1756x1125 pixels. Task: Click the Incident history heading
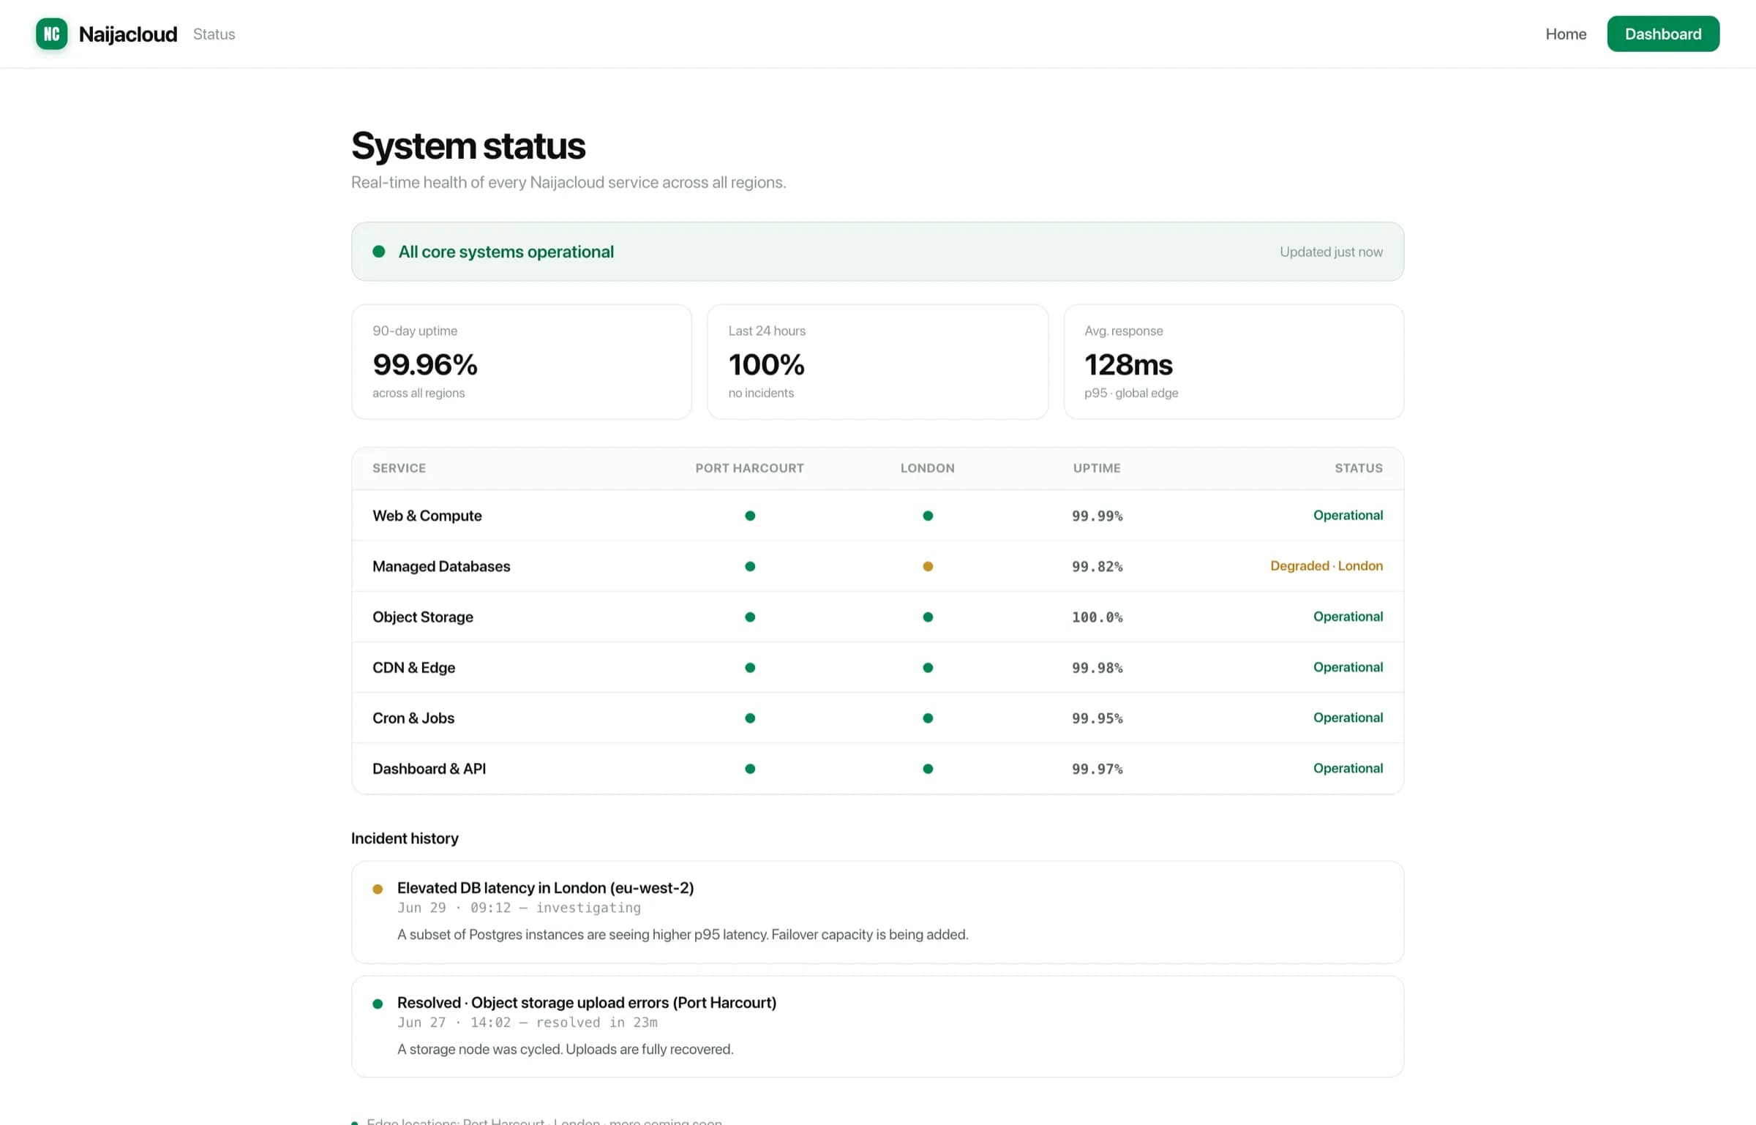[405, 838]
